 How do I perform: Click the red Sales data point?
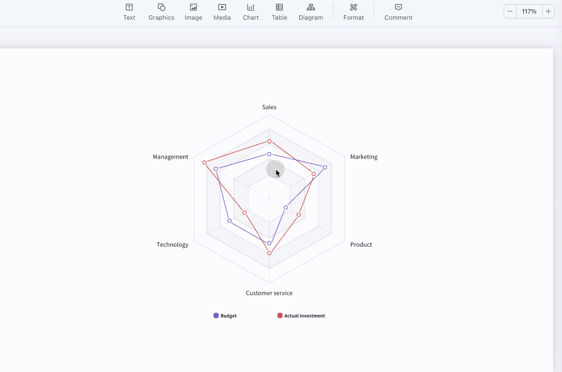269,141
